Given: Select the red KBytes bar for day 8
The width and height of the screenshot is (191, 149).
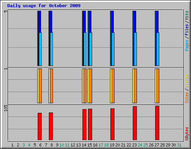Looking at the screenshot, I should pyautogui.click(x=51, y=126).
